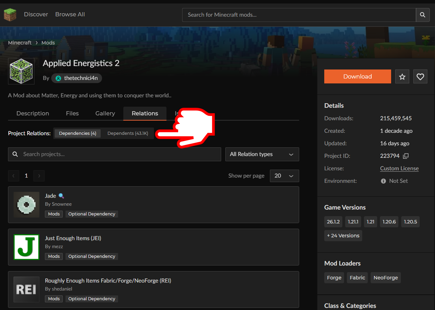Like the project with heart icon
Viewport: 435px width, 310px height.
pos(420,77)
